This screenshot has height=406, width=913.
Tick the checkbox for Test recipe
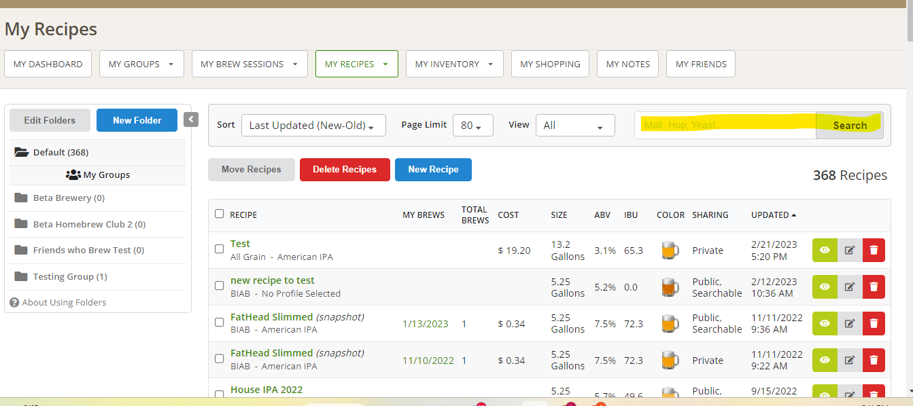click(x=219, y=249)
